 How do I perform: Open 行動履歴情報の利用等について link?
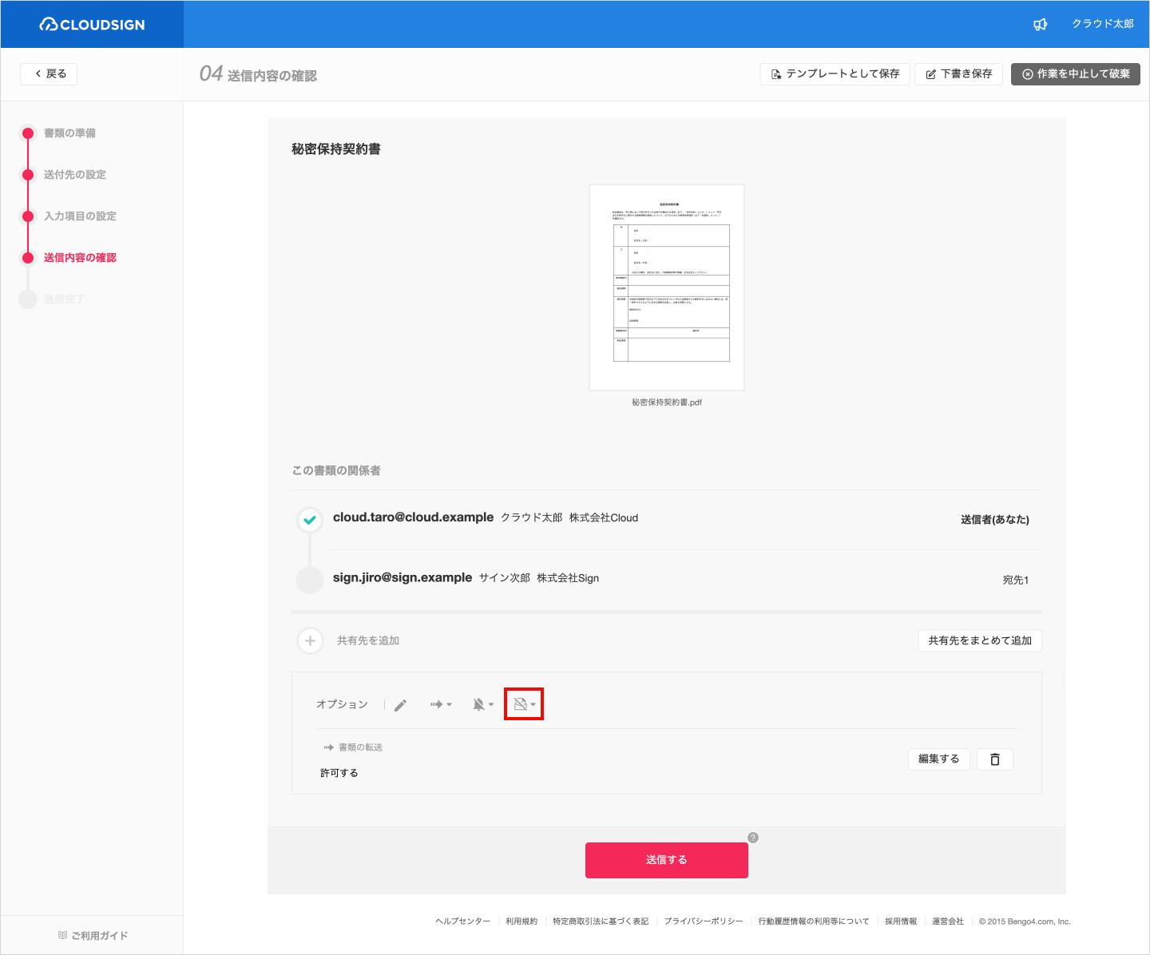click(814, 921)
